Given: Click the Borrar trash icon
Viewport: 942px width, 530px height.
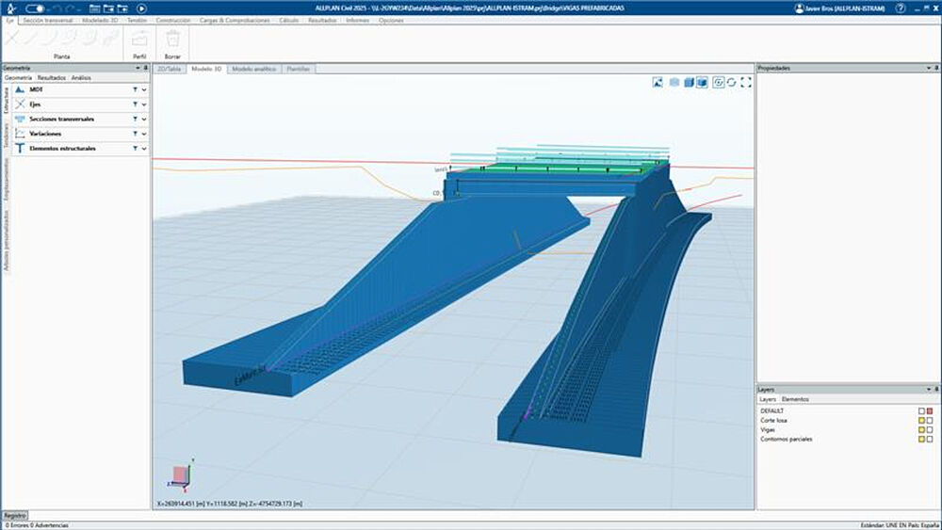Looking at the screenshot, I should (x=172, y=39).
